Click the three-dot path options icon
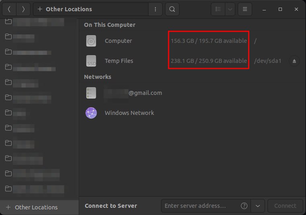Image resolution: width=306 pixels, height=215 pixels. click(155, 9)
